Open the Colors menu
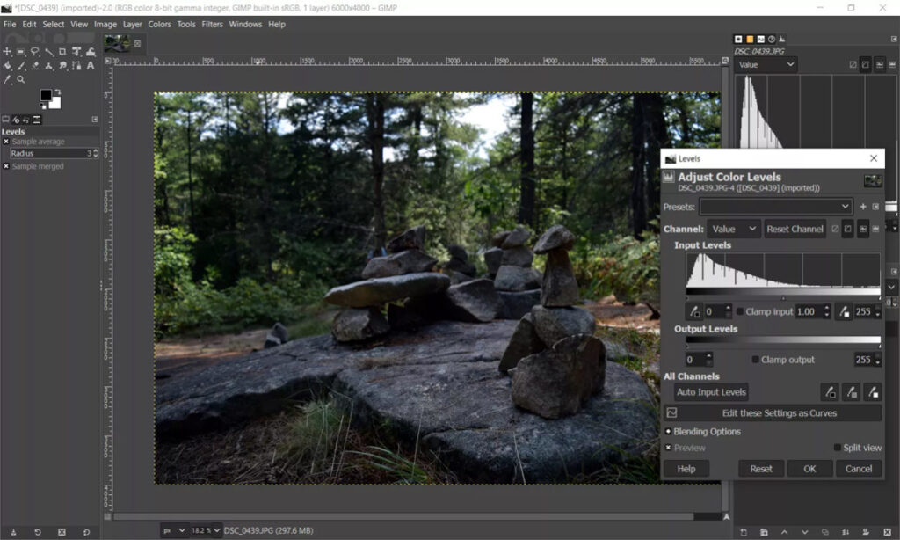The height and width of the screenshot is (540, 900). (159, 24)
